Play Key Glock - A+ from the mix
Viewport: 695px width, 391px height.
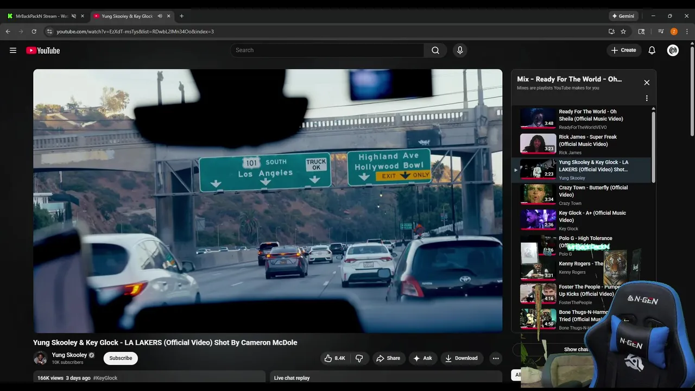[x=582, y=220]
